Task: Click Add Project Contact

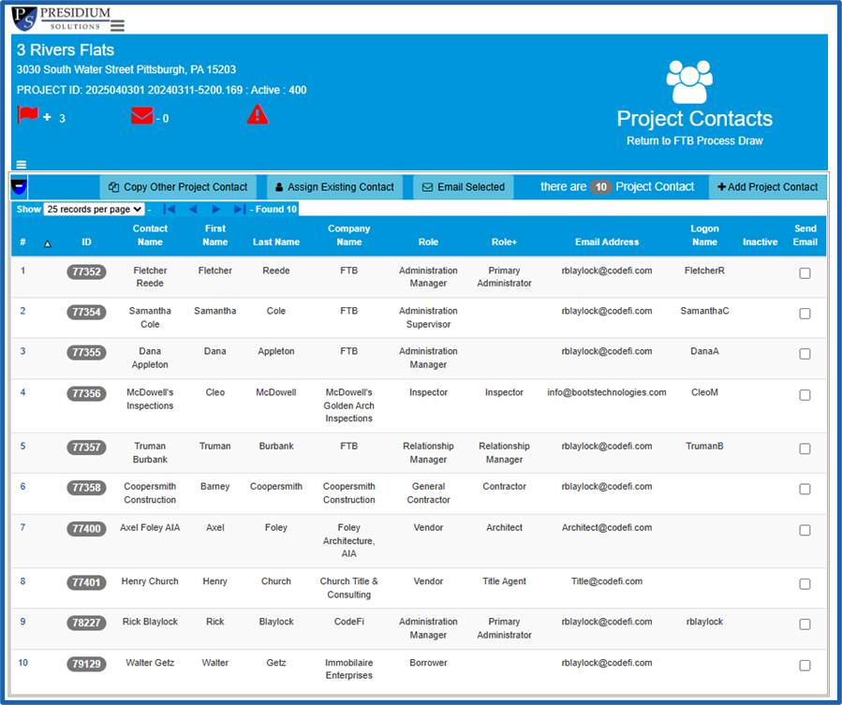Action: 767,186
